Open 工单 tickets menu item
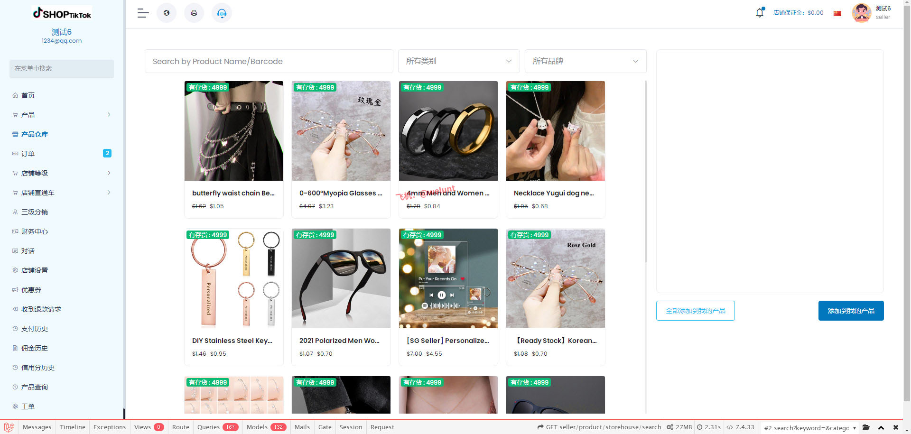 click(62, 406)
